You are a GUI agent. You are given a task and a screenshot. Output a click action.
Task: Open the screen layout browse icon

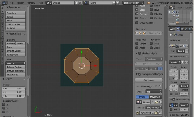pyautogui.click(x=48, y=3)
